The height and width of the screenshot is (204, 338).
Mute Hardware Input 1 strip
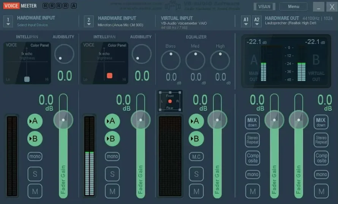tap(35, 191)
